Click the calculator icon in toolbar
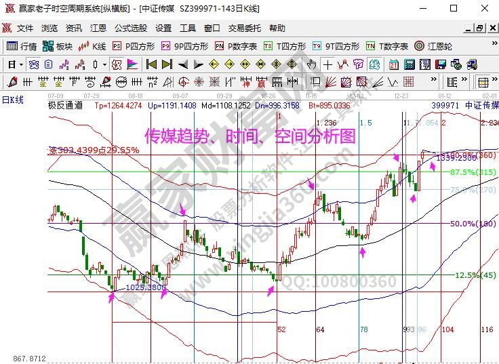Screen dimensions: 499x364 409,64
